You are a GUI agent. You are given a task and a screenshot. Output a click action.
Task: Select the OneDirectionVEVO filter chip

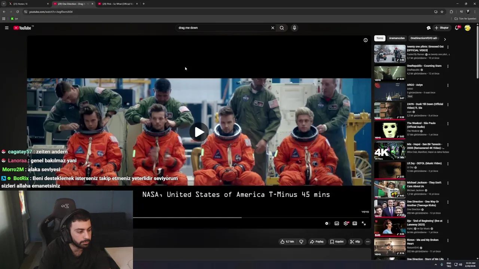pos(424,38)
